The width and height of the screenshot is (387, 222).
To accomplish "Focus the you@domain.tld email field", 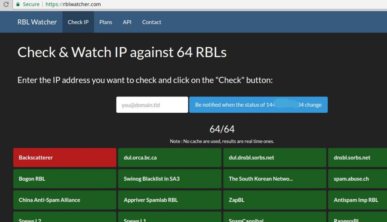I will (152, 105).
